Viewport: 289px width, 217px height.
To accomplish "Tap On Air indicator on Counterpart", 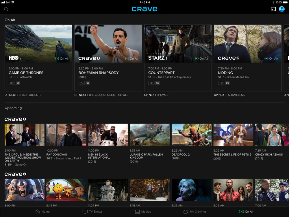I will (201, 58).
